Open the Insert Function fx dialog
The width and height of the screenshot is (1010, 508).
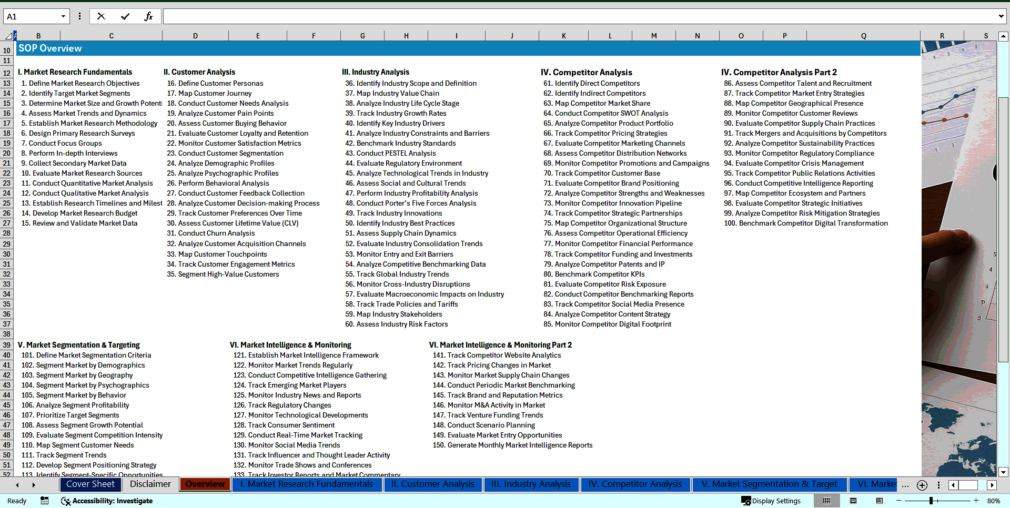click(148, 16)
